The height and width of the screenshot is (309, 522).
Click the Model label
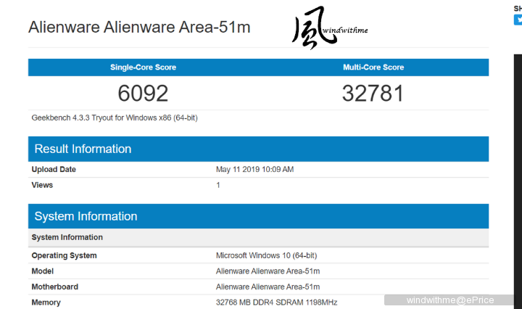43,271
